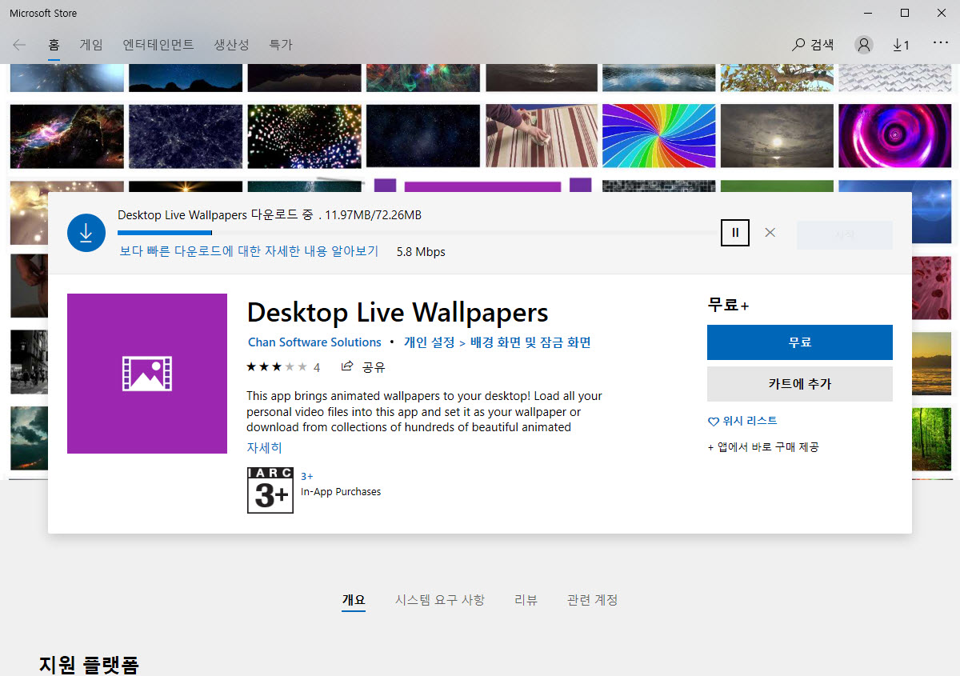Image resolution: width=960 pixels, height=676 pixels.
Task: Click the In-App Purchases label
Action: (x=341, y=492)
